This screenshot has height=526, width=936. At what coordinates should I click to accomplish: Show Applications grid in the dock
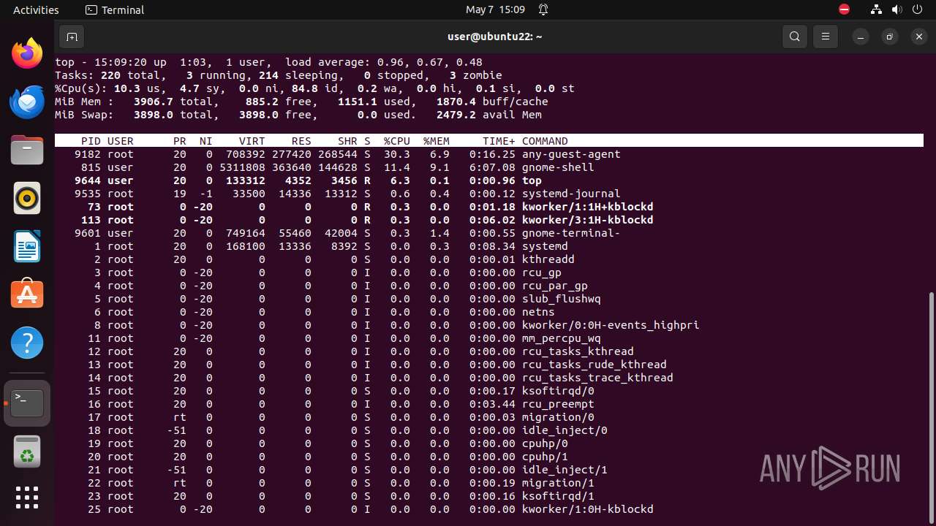pyautogui.click(x=27, y=498)
